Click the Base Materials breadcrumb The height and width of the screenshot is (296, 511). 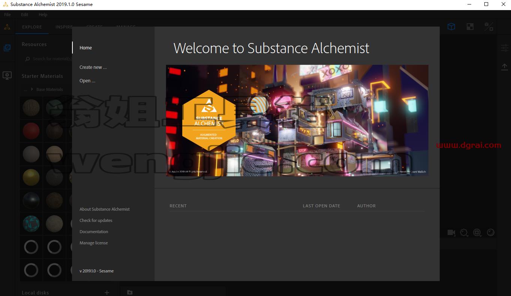pos(50,89)
